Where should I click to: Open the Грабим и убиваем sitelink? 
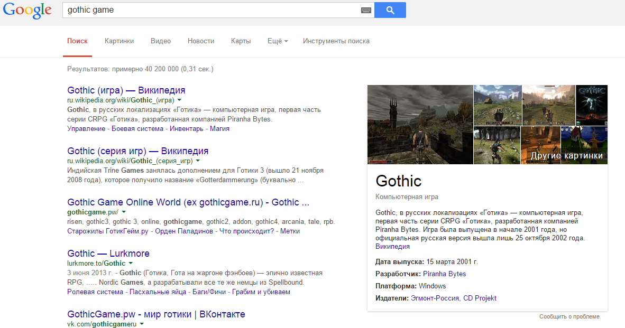pos(261,292)
